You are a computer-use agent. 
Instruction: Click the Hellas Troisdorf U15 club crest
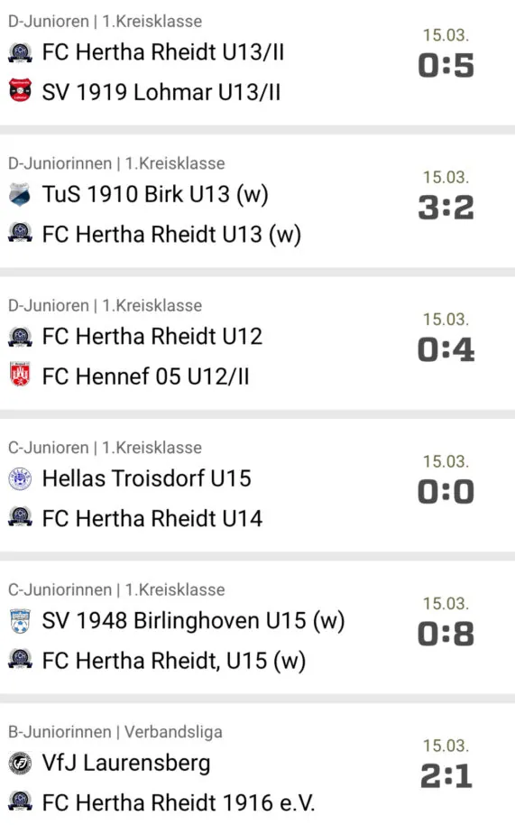20,478
